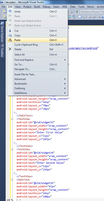Open the Data menu
The width and height of the screenshot is (104, 201).
click(73, 7)
